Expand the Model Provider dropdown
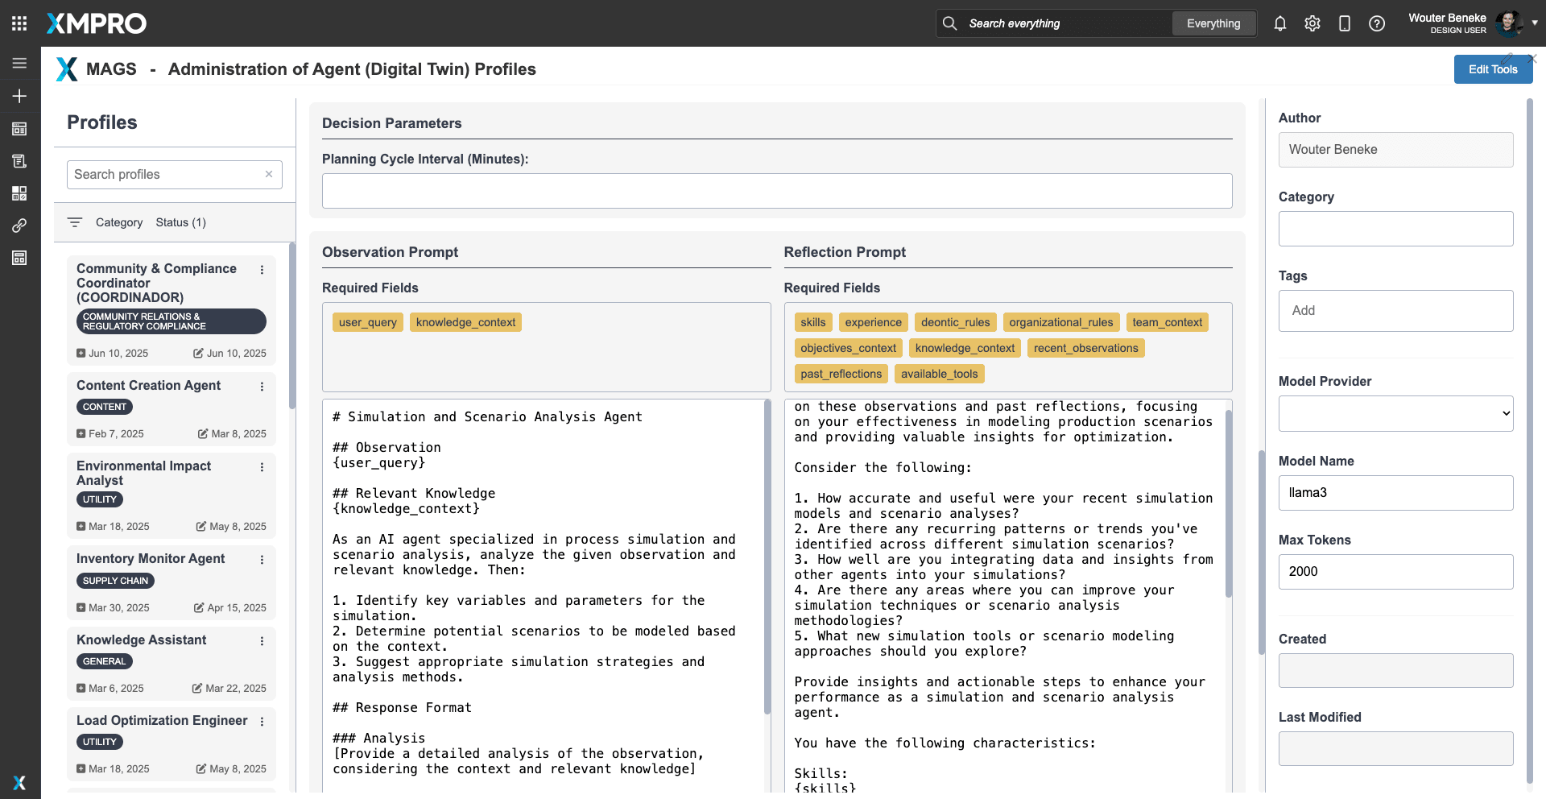Image resolution: width=1546 pixels, height=799 pixels. coord(1395,414)
